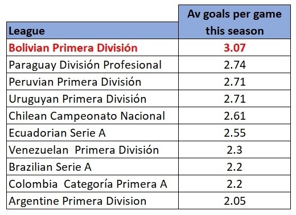Select Peruvian Primera División cell

92,82
